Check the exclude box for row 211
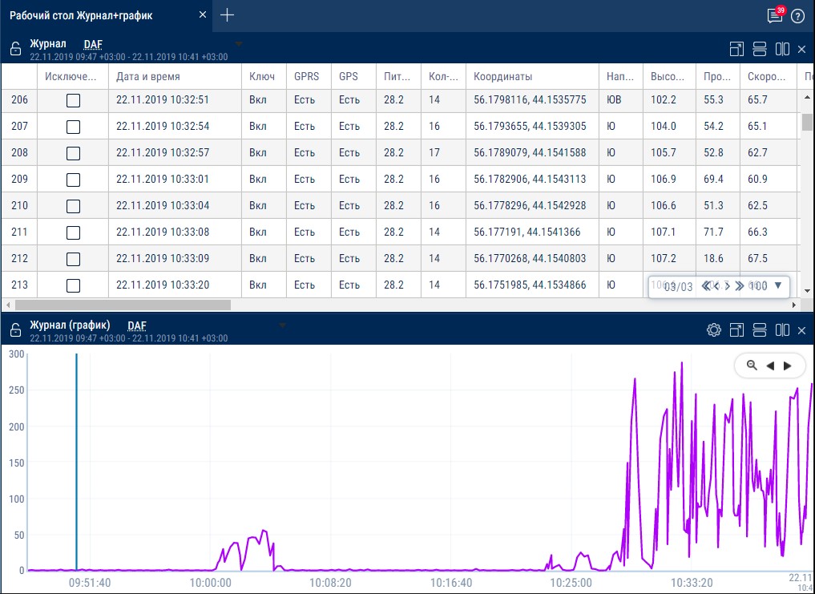The height and width of the screenshot is (594, 815). (x=73, y=232)
